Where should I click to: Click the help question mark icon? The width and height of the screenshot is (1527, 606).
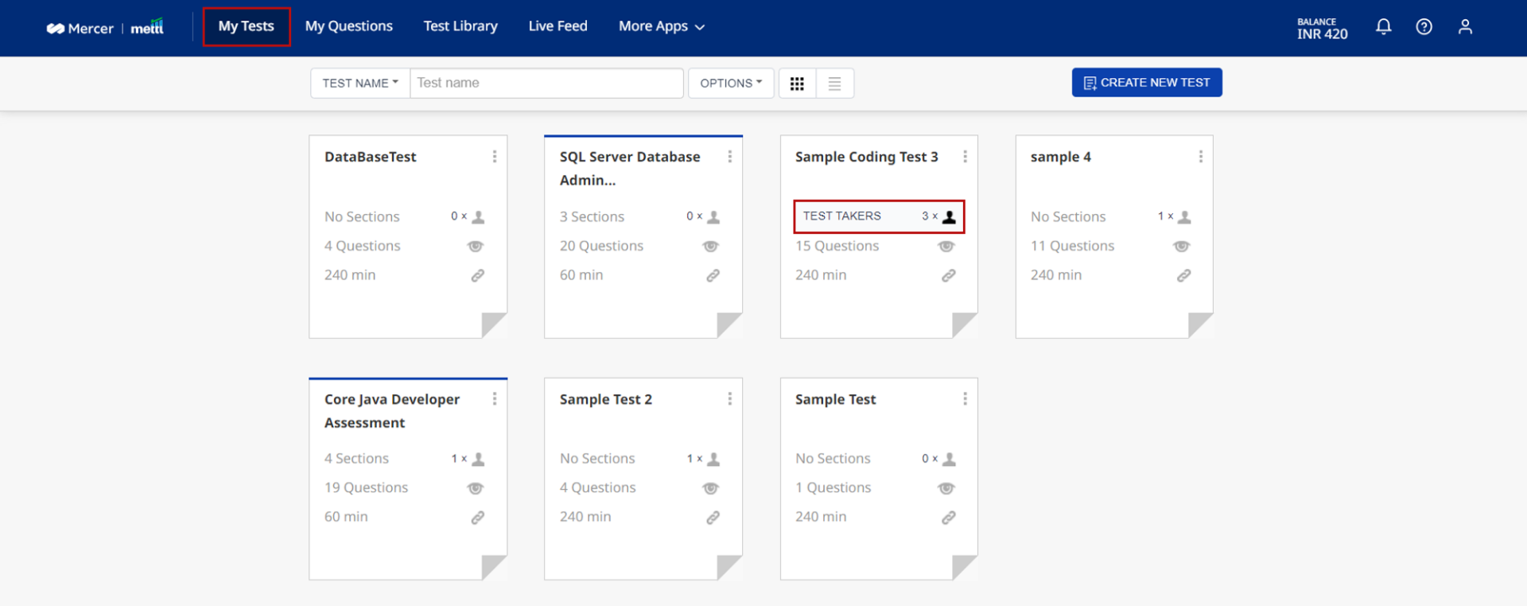(x=1424, y=27)
